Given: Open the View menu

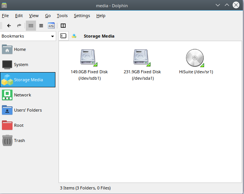Looking at the screenshot, I should click(x=34, y=16).
